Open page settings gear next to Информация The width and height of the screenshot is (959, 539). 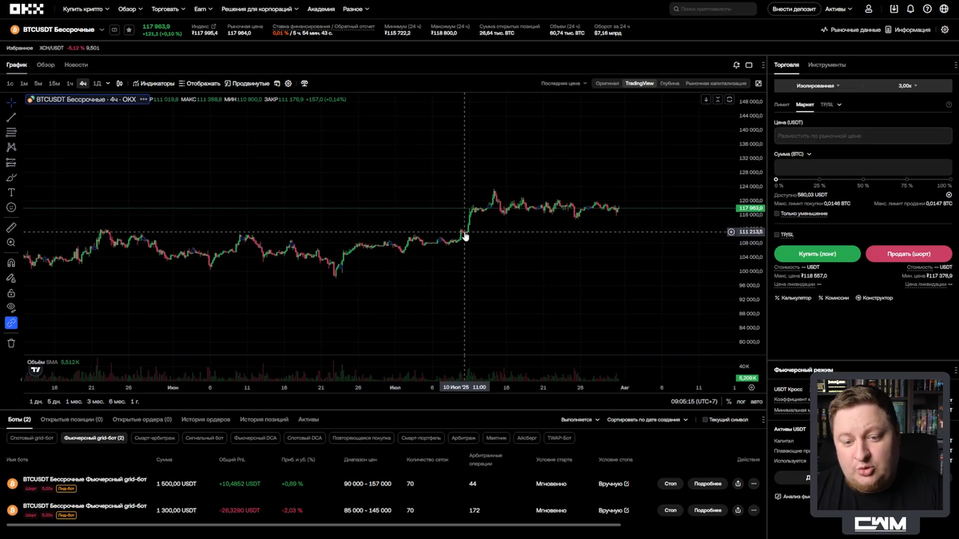click(944, 30)
